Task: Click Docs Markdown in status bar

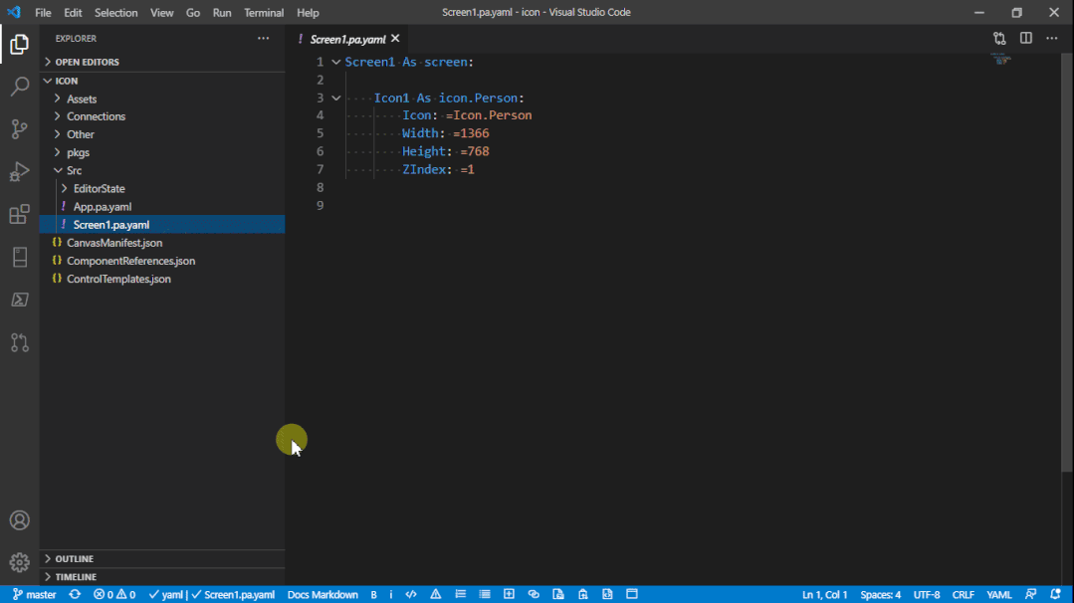Action: [322, 594]
